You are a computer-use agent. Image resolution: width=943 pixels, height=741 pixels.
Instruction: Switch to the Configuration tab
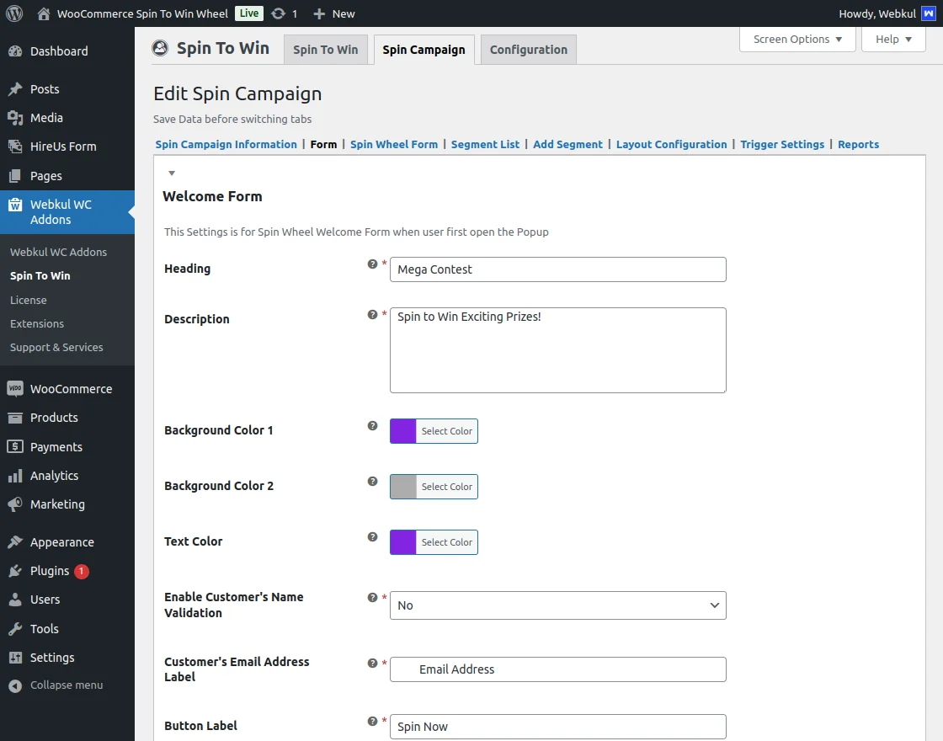point(528,50)
